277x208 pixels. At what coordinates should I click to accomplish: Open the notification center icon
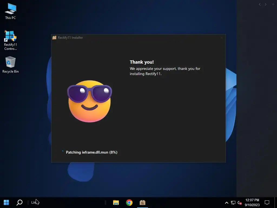tap(267, 202)
